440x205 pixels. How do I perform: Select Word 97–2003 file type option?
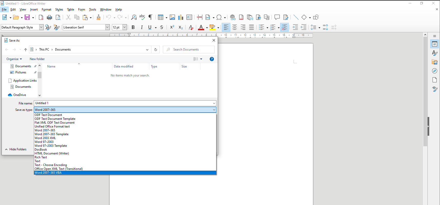click(x=125, y=142)
